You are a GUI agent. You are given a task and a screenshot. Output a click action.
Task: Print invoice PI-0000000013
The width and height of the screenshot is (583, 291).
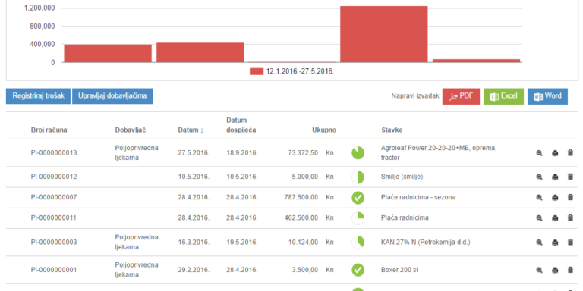555,153
